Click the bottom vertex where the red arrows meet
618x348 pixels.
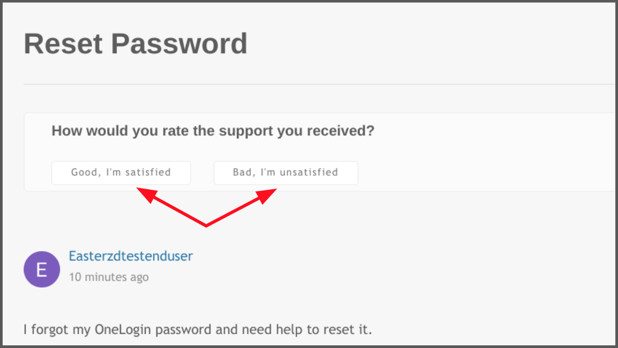[x=206, y=225]
